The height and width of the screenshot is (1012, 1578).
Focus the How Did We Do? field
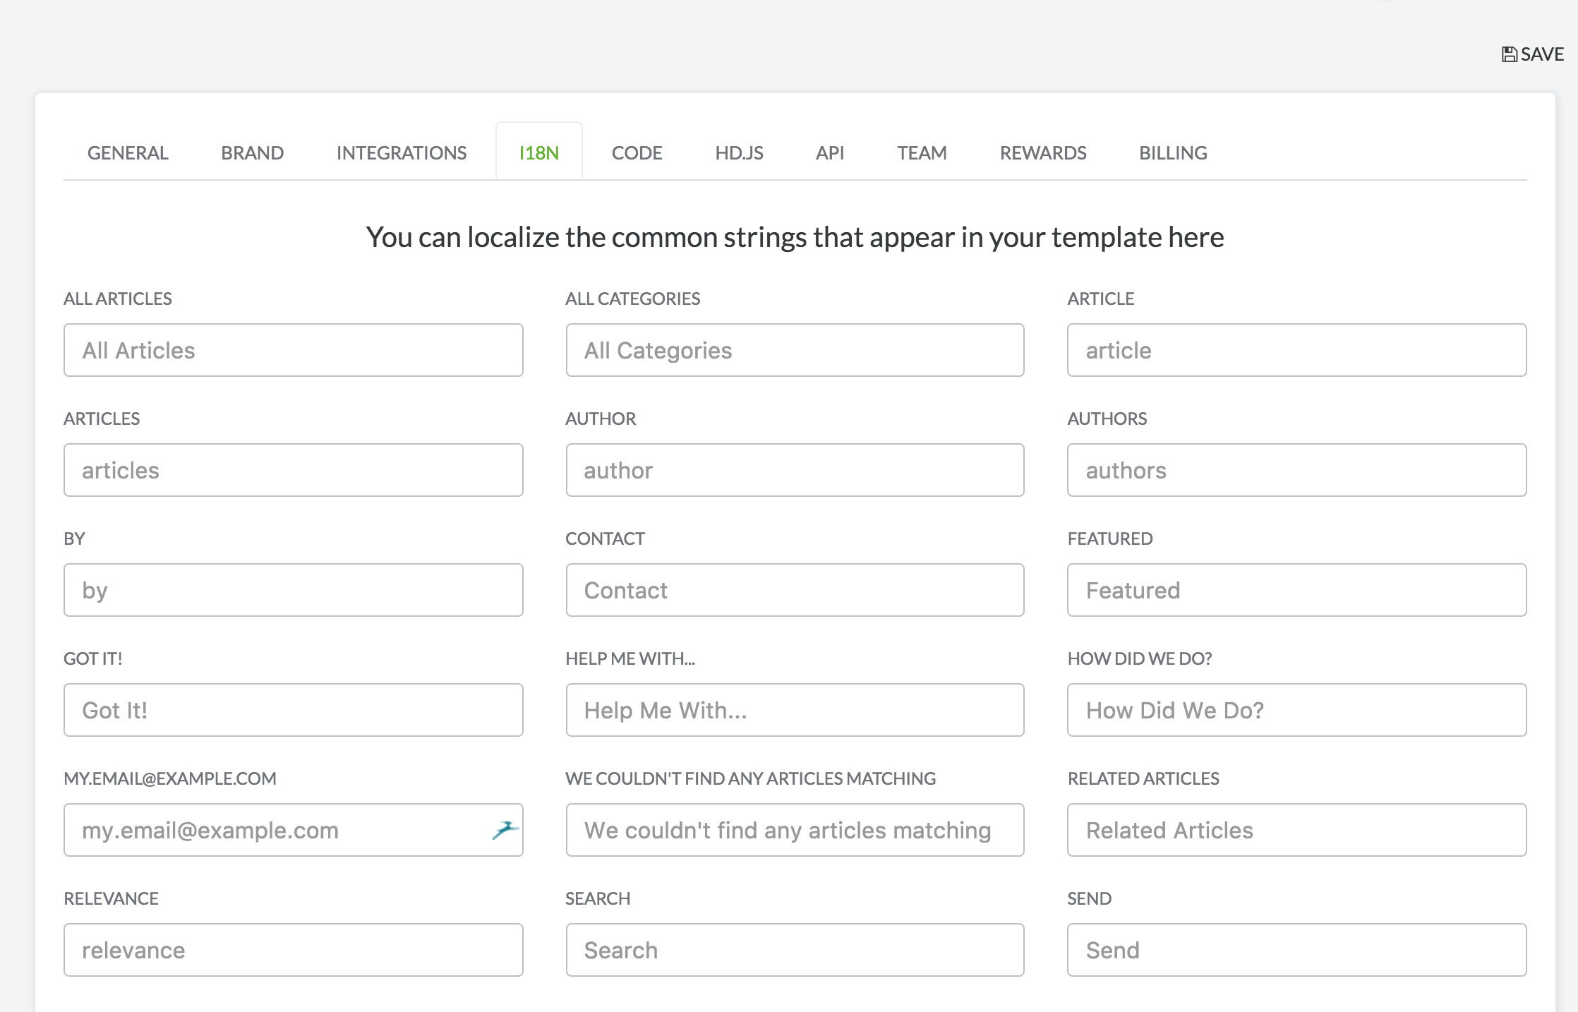click(x=1296, y=710)
